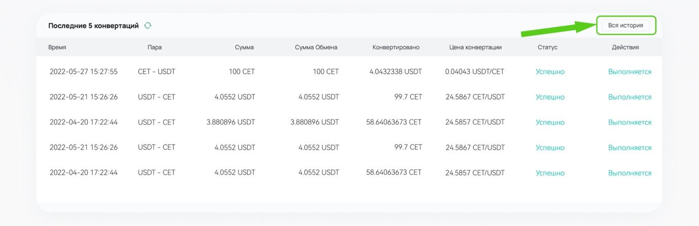Click the 0.04043 USDT/CET price cell
The image size is (699, 226).
point(475,72)
